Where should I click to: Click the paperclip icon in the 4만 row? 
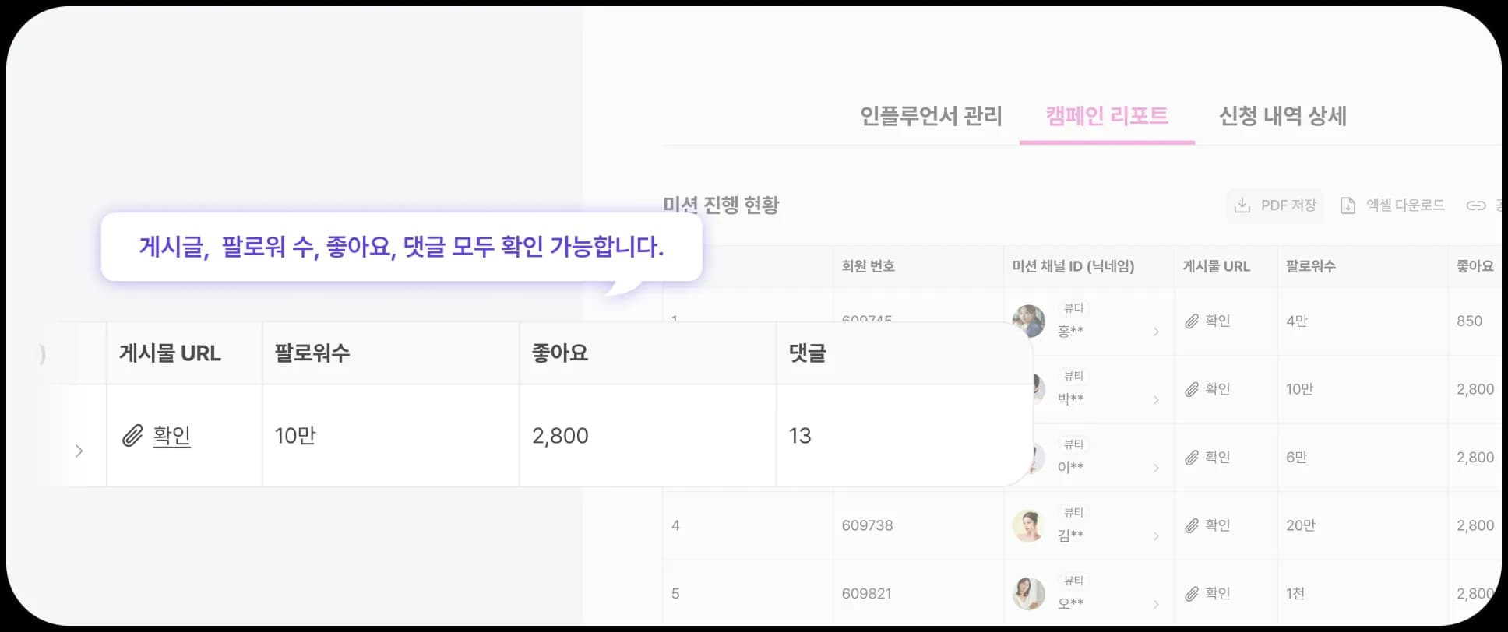[x=1192, y=321]
